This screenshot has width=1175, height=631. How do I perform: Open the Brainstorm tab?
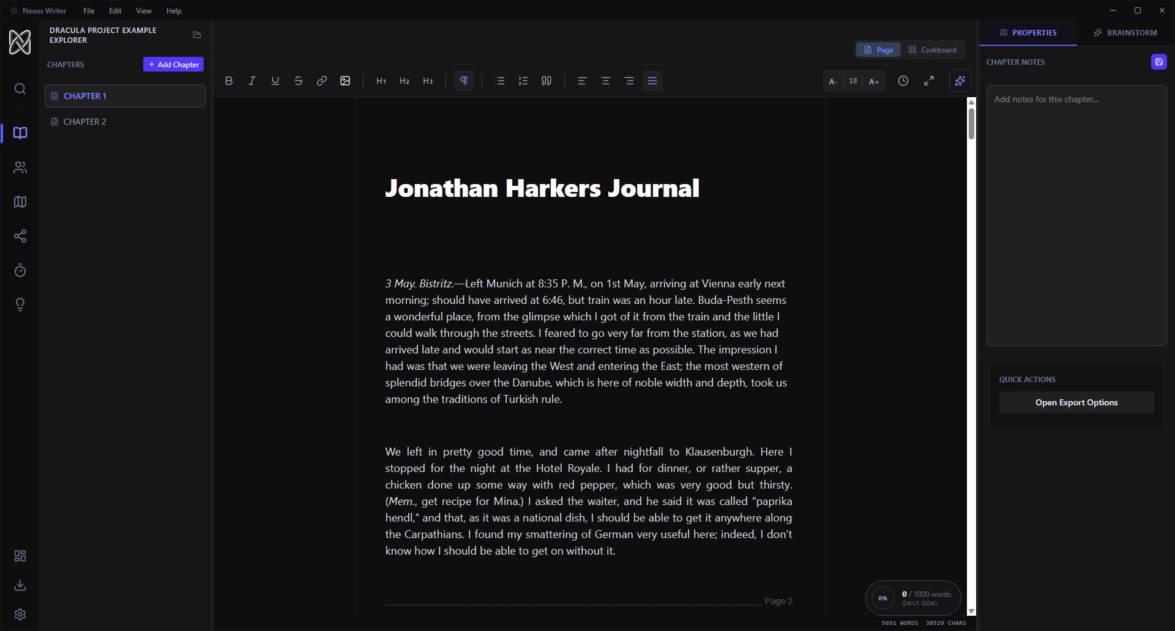point(1125,32)
